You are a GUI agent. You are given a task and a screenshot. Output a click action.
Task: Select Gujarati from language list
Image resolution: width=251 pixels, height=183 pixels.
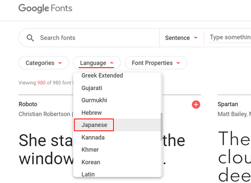(x=117, y=88)
